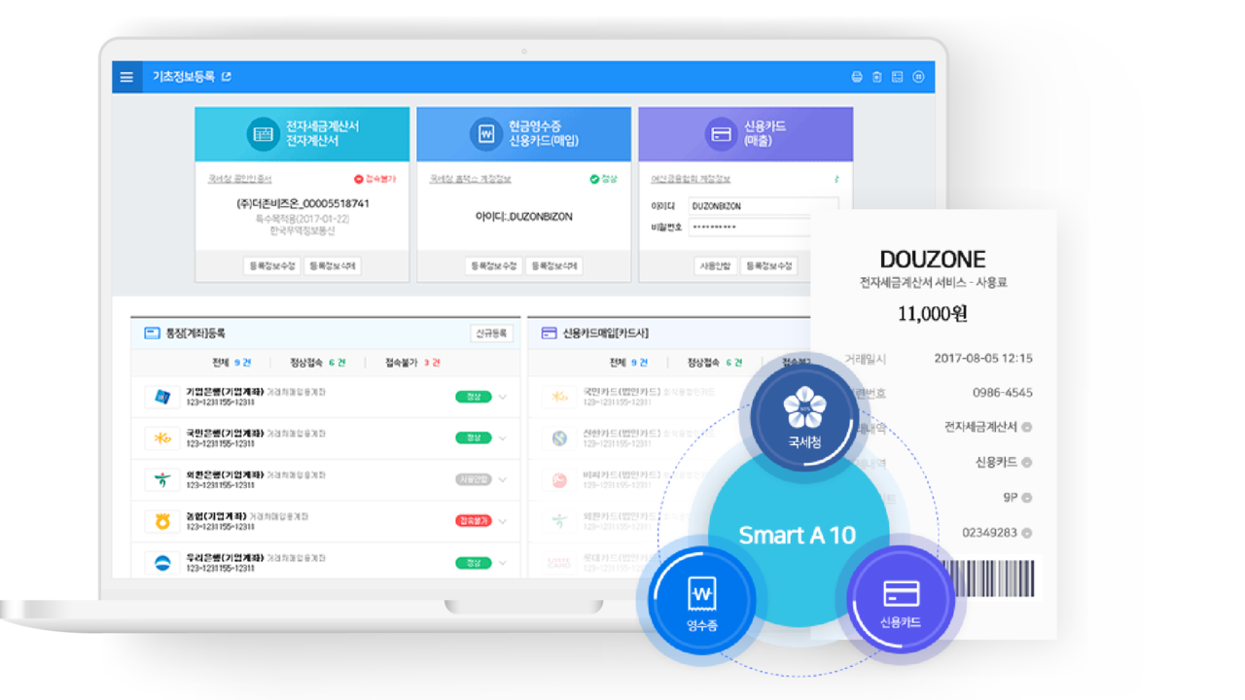Click the 통장(계좌)등록 panel icon
Screen dimensions: 1245x700
coord(152,332)
